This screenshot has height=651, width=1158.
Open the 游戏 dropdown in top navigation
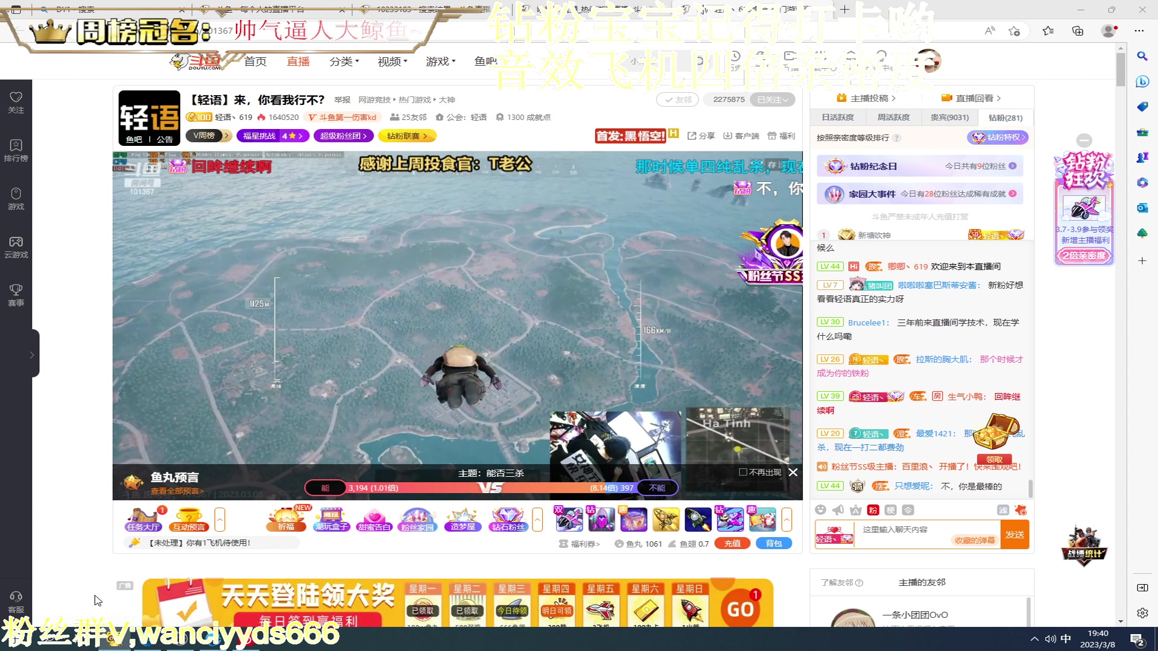coord(441,61)
